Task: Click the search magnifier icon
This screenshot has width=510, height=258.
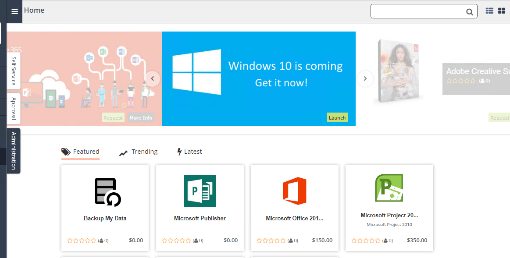Action: click(469, 12)
